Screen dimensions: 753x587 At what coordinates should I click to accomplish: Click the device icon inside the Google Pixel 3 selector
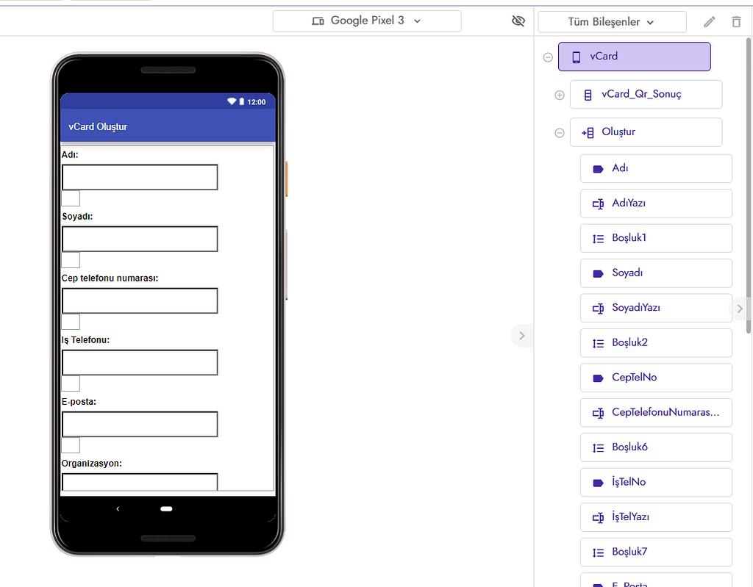point(318,21)
